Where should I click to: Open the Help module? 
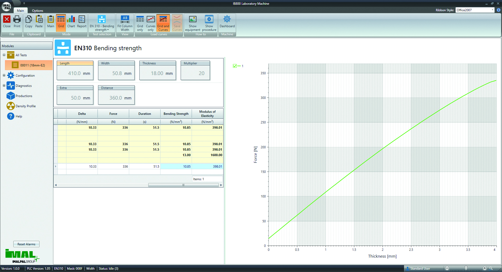click(15, 116)
